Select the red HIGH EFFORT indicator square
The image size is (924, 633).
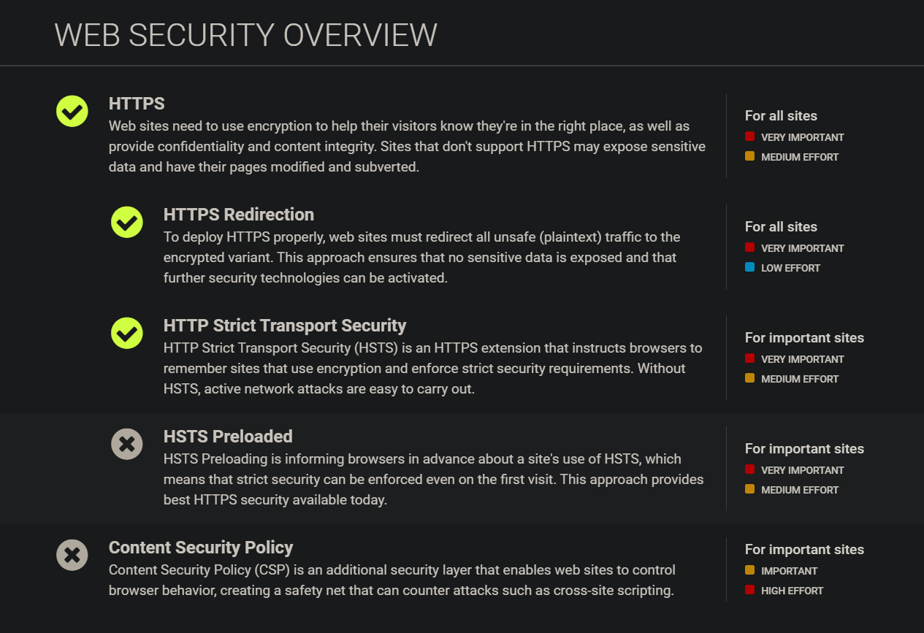click(x=749, y=590)
